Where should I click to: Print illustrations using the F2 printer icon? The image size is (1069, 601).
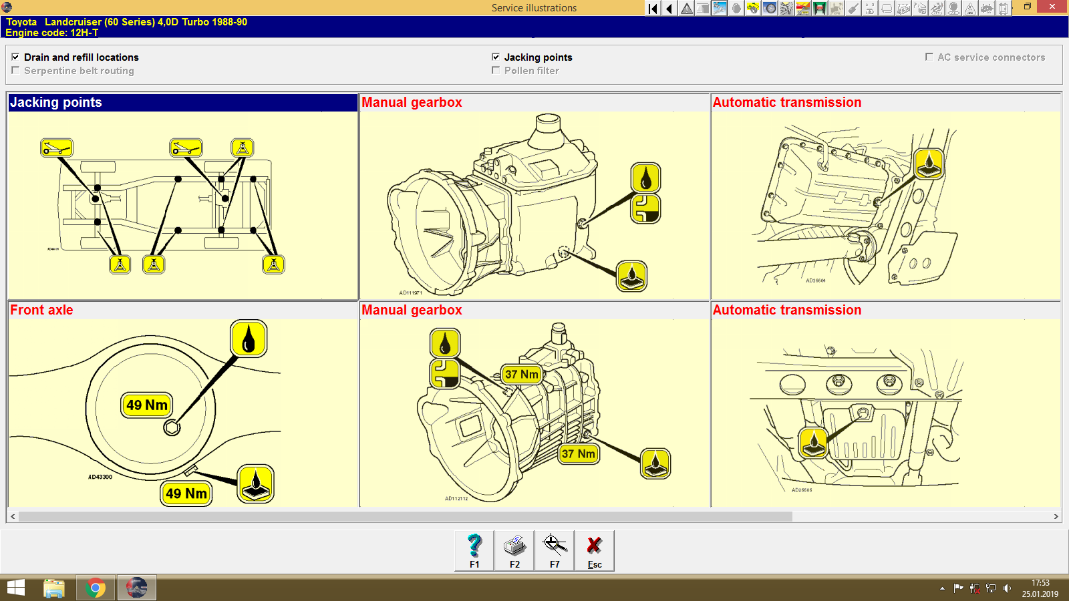coord(514,548)
